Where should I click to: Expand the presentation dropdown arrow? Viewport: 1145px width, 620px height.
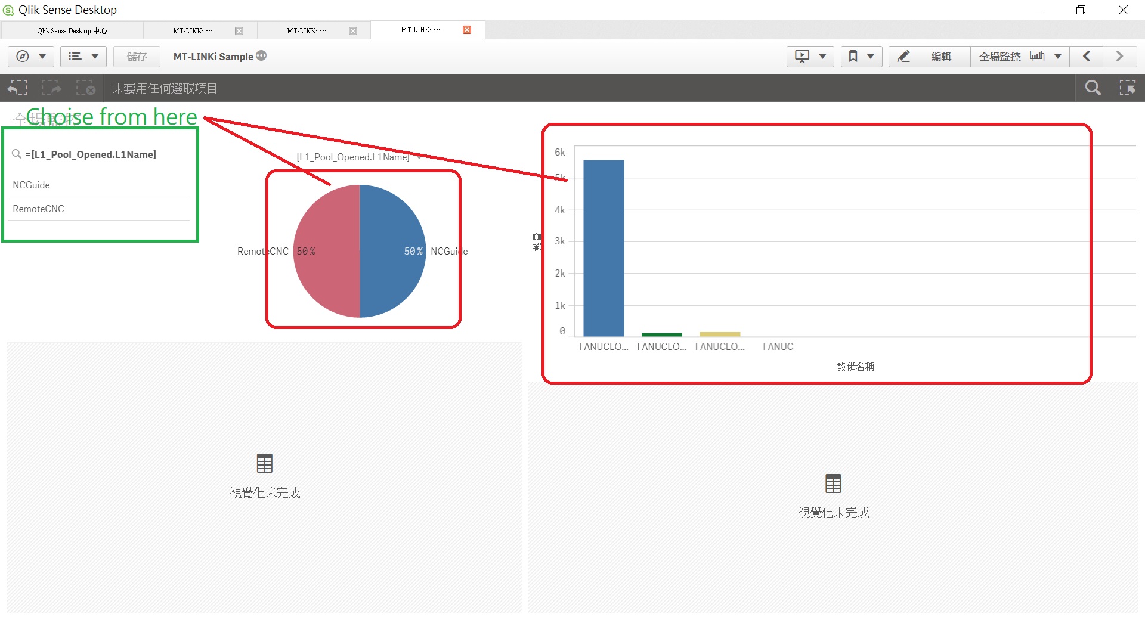click(822, 57)
